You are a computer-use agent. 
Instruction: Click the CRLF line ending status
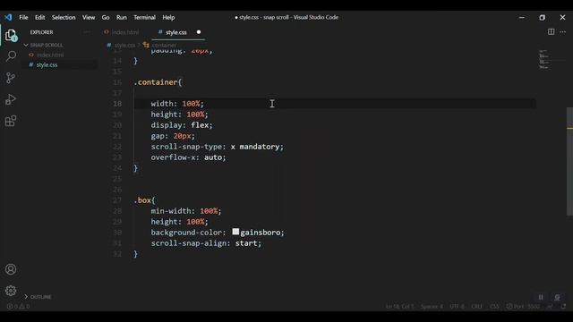tap(476, 306)
